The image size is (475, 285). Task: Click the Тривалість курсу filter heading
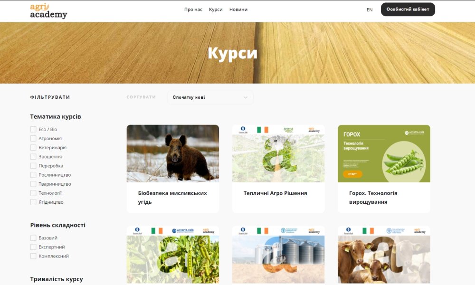(x=57, y=279)
